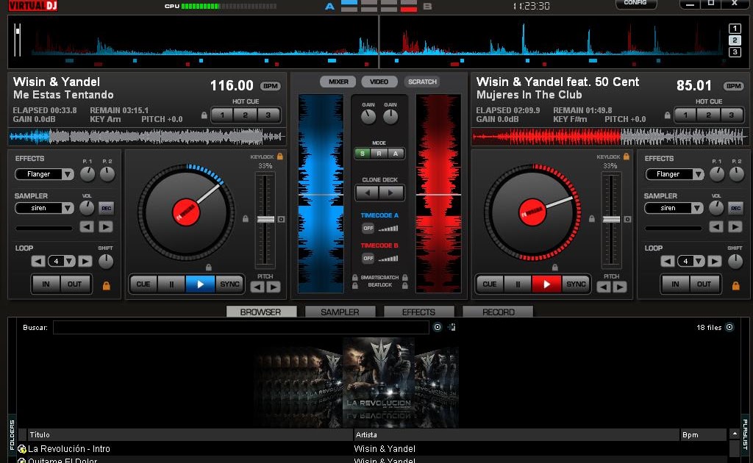Click clone deck left arrow
The image size is (753, 463).
point(368,193)
